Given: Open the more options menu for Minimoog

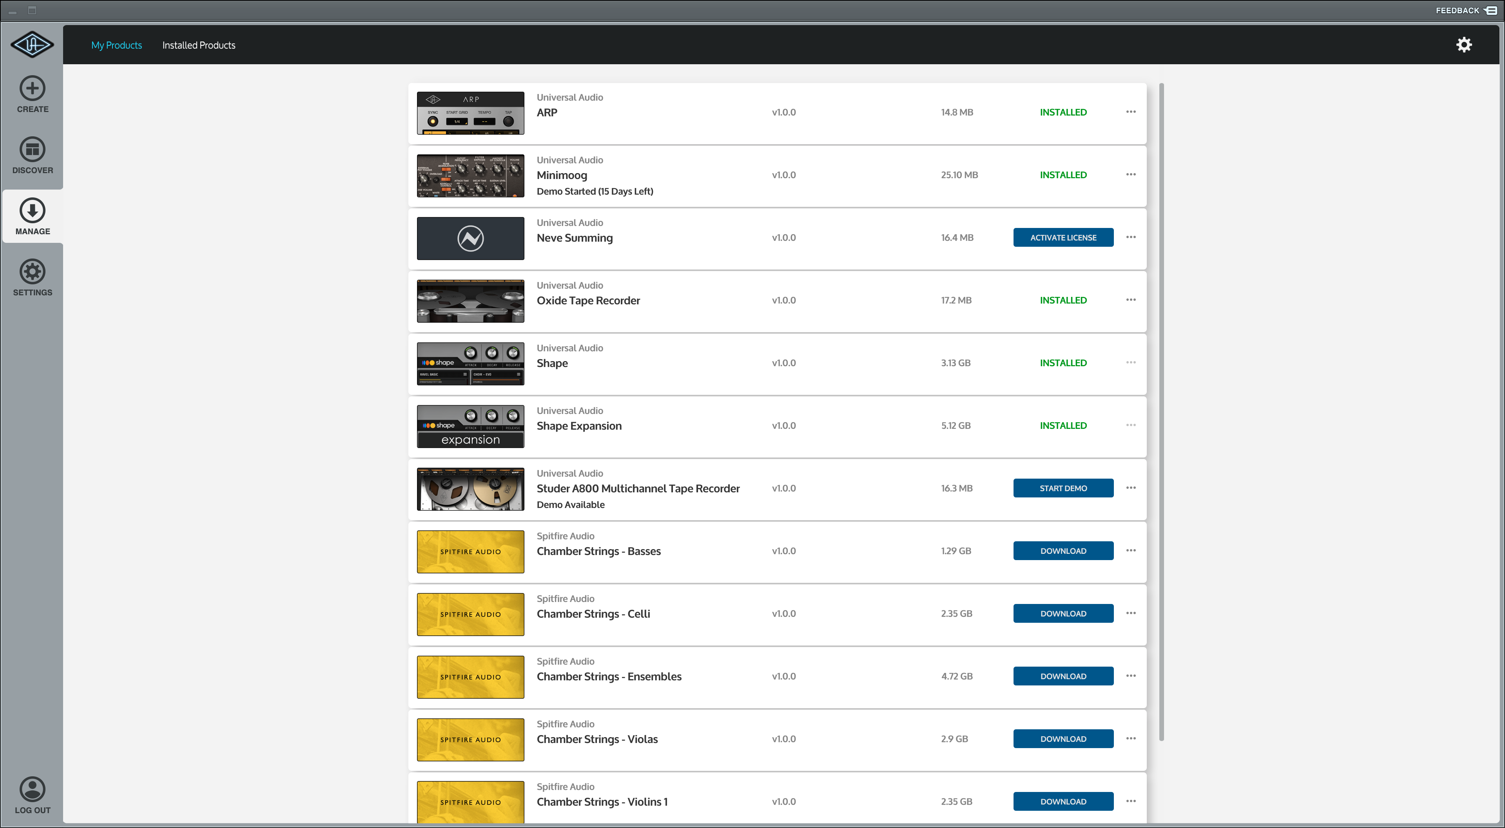Looking at the screenshot, I should click(1130, 174).
